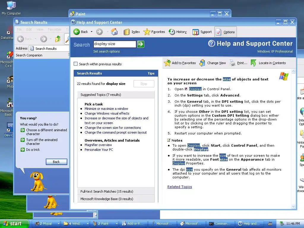Open Change Windows visual effects topic
The height and width of the screenshot is (228, 304).
tap(107, 113)
